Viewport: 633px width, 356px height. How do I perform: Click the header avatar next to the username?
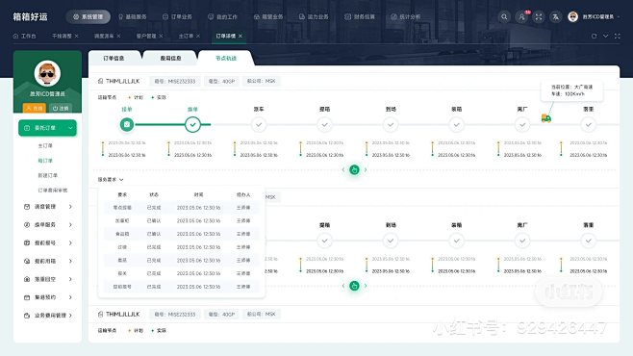[572, 17]
